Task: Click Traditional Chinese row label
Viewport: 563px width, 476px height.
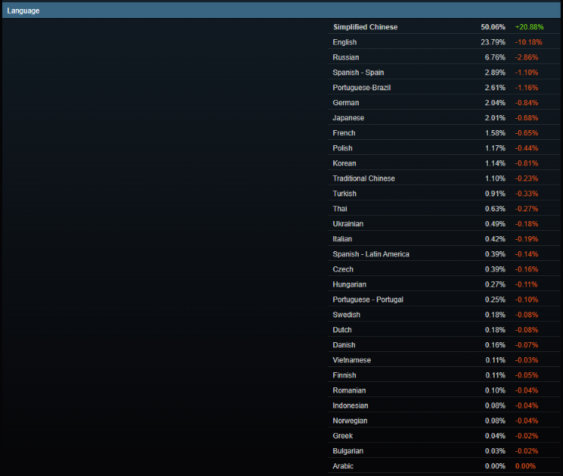Action: [x=364, y=178]
